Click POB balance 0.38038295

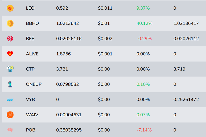point(69,130)
